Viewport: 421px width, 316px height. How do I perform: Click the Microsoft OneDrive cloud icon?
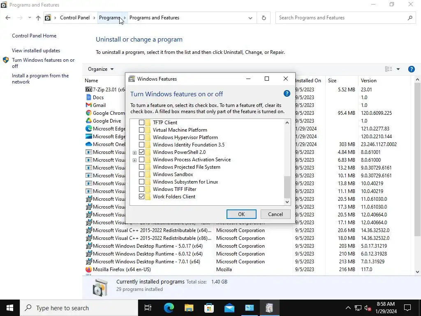point(89,144)
